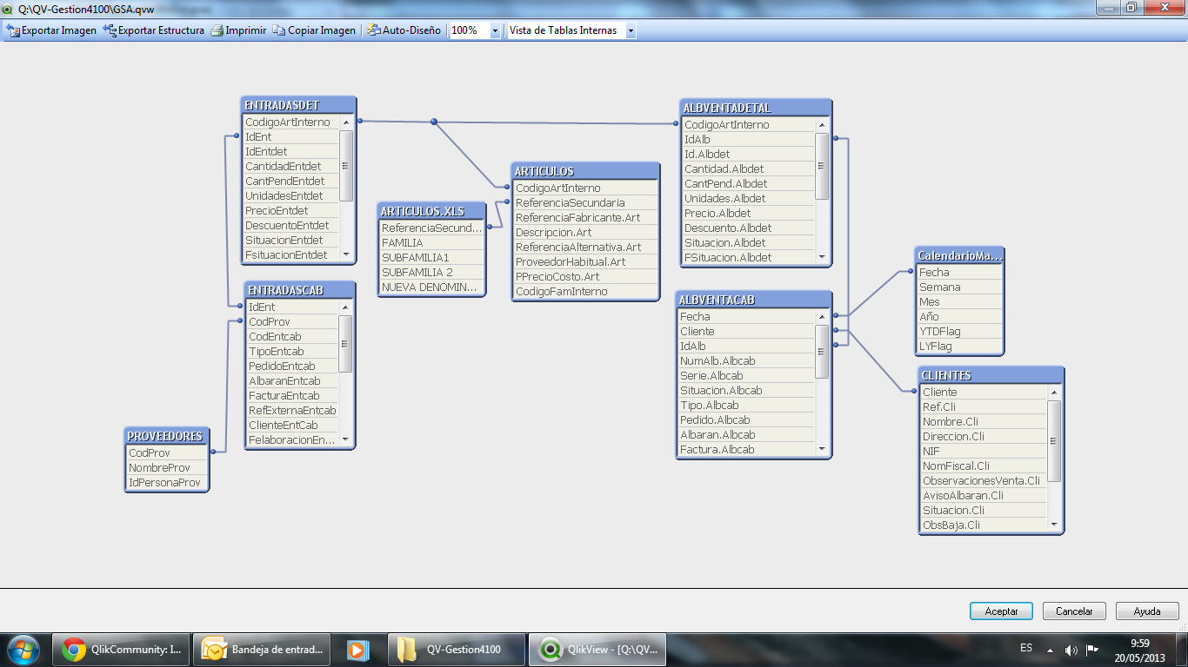
Task: Open the volume control in the tray
Action: point(1071,650)
